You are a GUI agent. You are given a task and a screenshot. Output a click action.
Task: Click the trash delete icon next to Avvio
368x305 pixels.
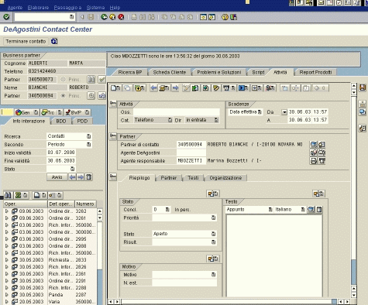[88, 177]
